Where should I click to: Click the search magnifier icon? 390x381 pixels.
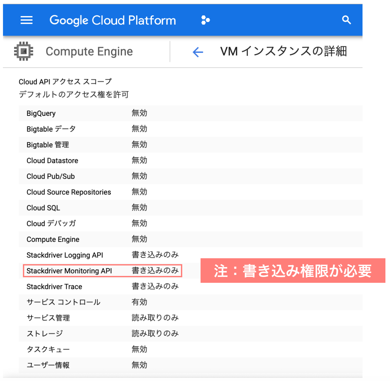[346, 20]
